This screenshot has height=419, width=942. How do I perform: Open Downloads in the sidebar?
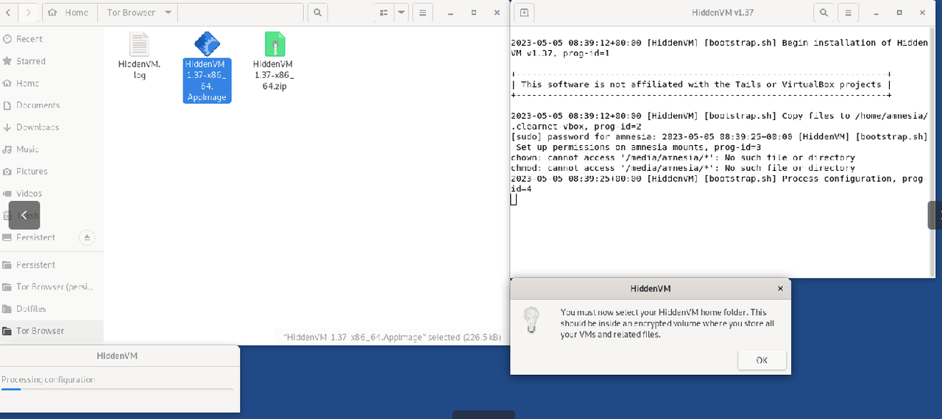coord(52,127)
